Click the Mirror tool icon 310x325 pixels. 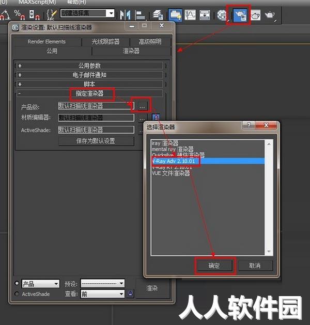coord(126,15)
